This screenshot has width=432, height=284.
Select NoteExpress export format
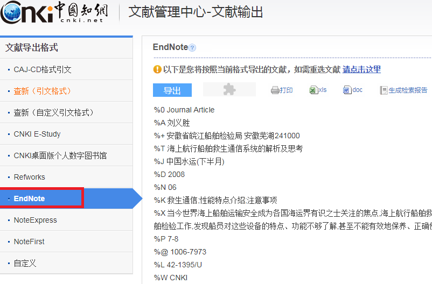pyautogui.click(x=66, y=220)
